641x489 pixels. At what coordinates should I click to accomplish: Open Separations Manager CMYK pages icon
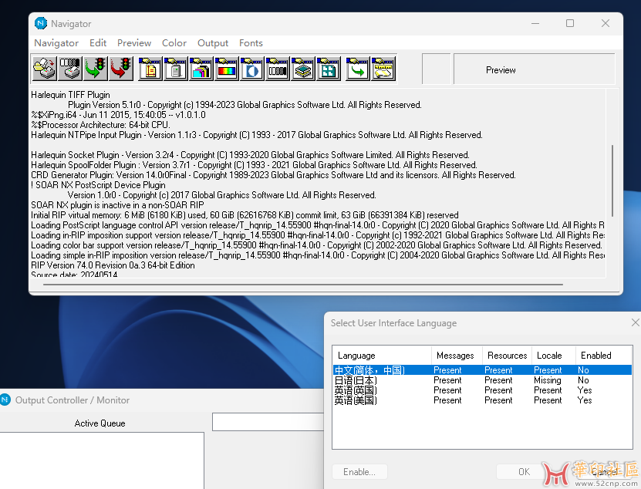click(201, 69)
